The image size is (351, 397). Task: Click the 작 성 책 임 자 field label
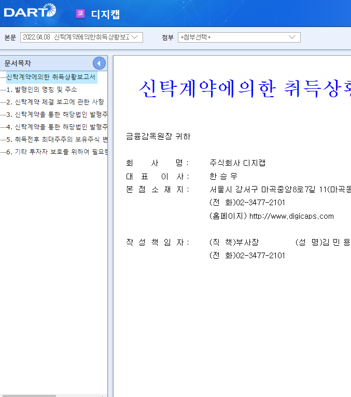[157, 243]
